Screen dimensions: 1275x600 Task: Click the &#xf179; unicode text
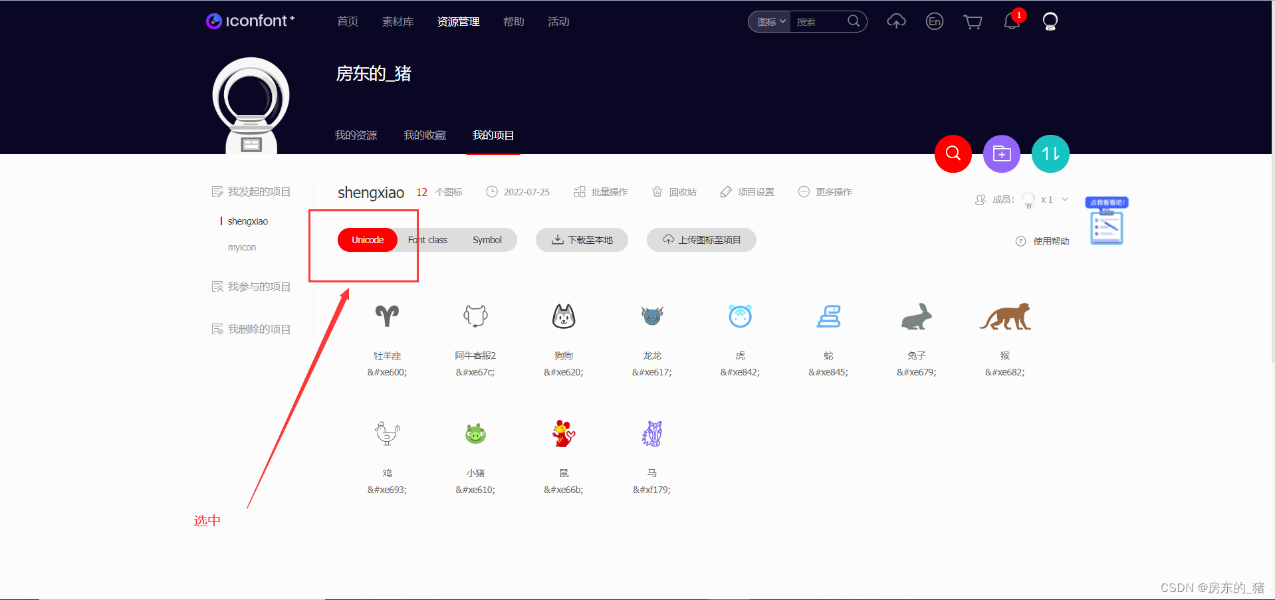click(x=652, y=490)
